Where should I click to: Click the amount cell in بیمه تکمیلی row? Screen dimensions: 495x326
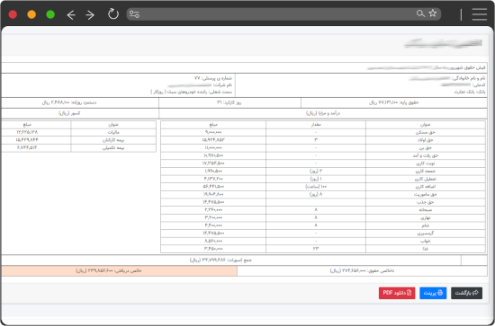[x=36, y=147]
